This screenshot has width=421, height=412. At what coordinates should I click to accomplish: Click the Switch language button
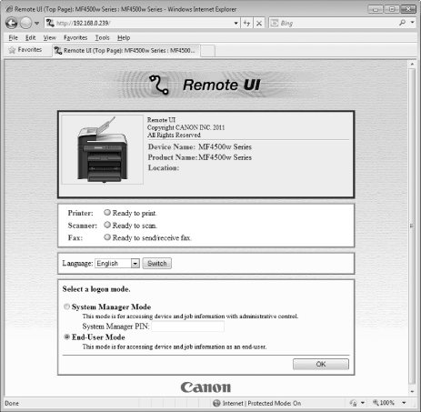[x=157, y=263]
